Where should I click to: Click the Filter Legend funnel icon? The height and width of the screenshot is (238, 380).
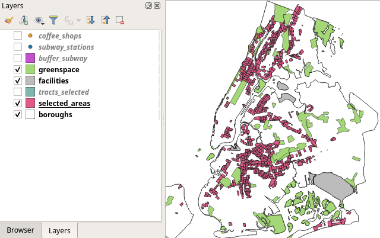click(x=53, y=20)
